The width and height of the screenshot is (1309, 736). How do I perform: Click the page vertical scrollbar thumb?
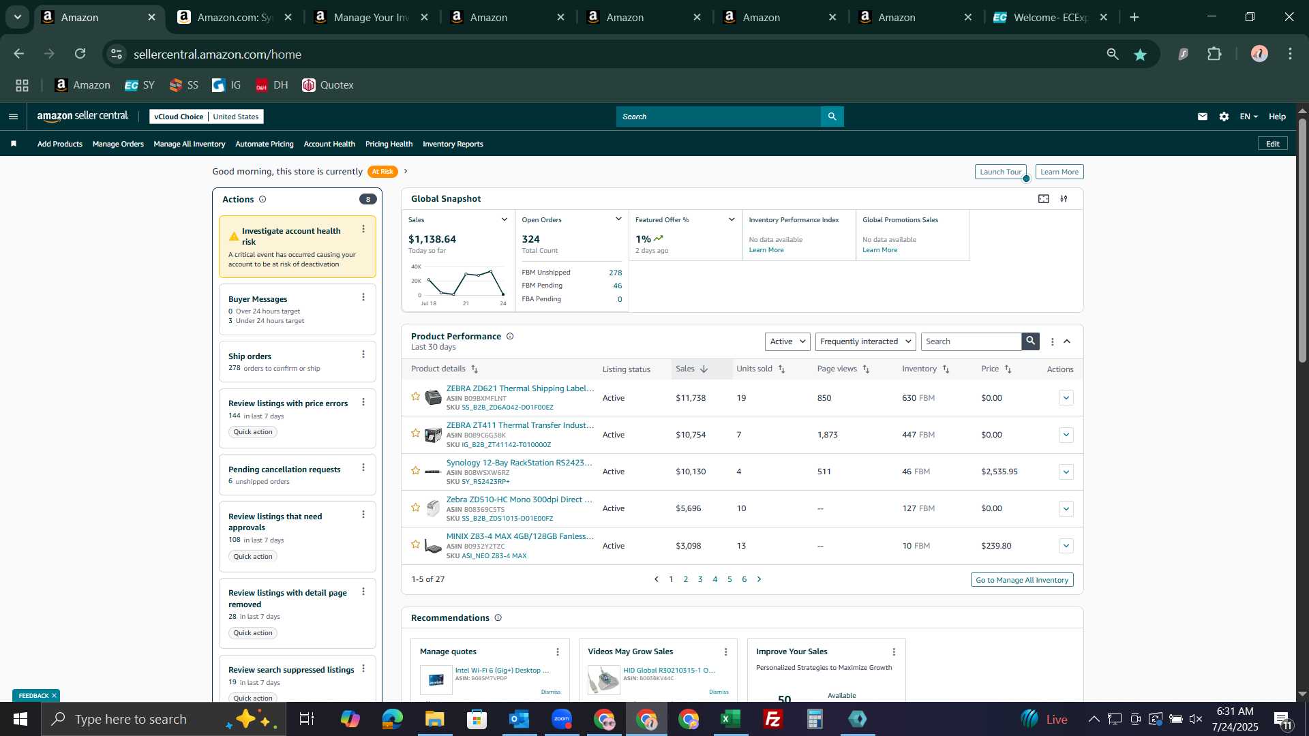[1302, 240]
